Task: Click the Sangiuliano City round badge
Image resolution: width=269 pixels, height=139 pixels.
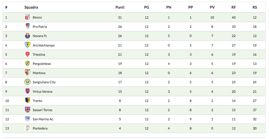Action: pos(27,82)
